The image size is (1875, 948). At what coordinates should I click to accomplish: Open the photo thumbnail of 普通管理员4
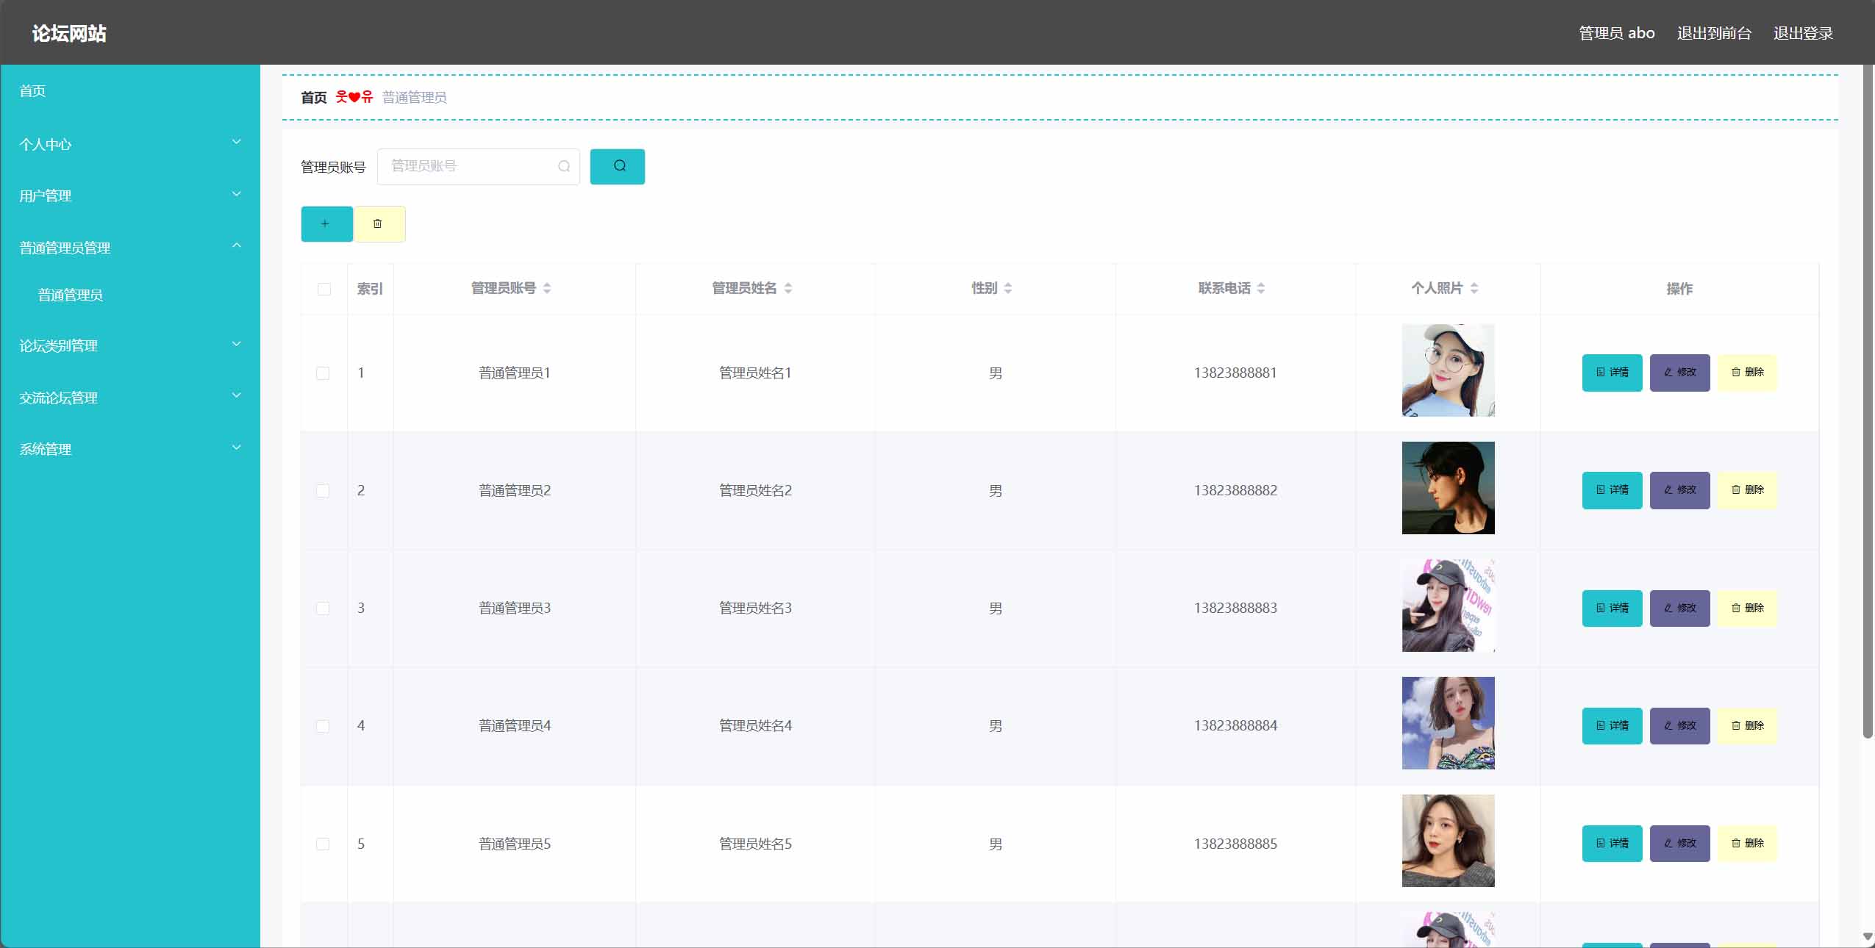coord(1448,723)
